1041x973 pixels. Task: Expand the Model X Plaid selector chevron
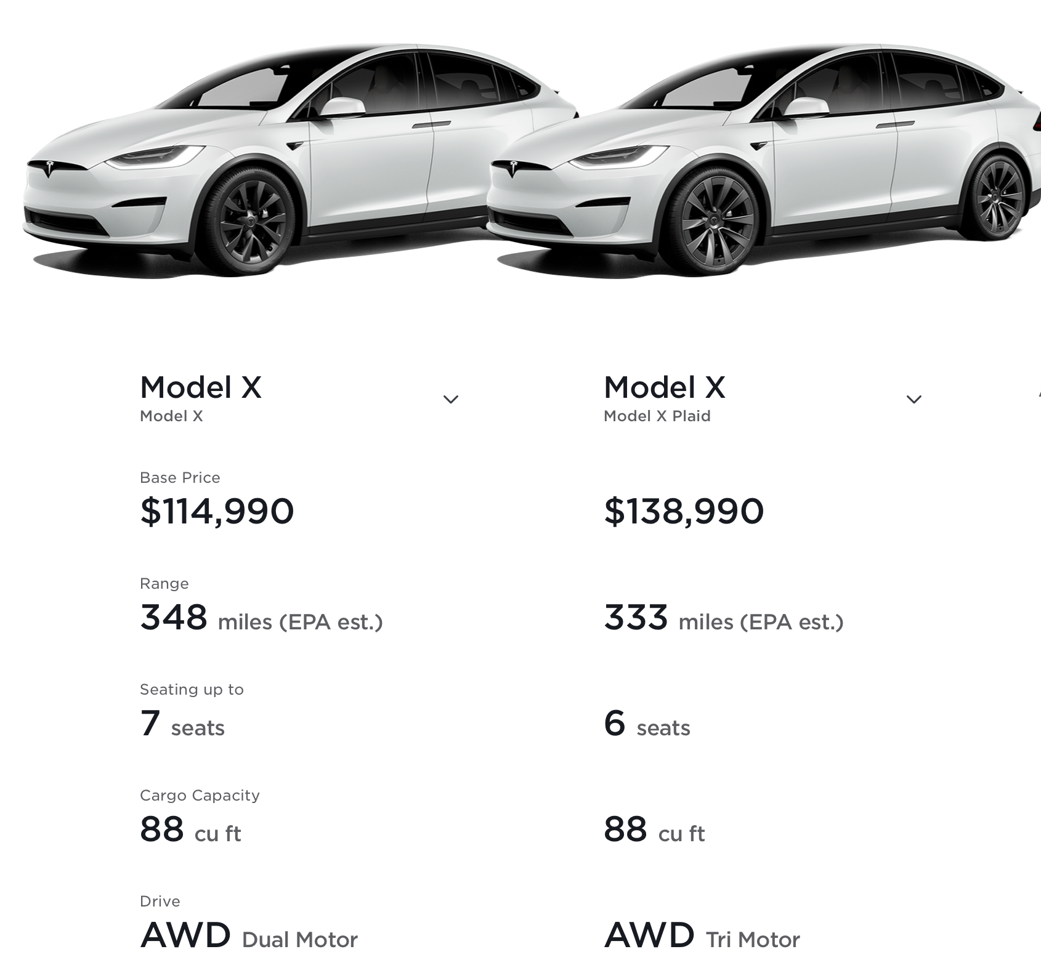(914, 400)
